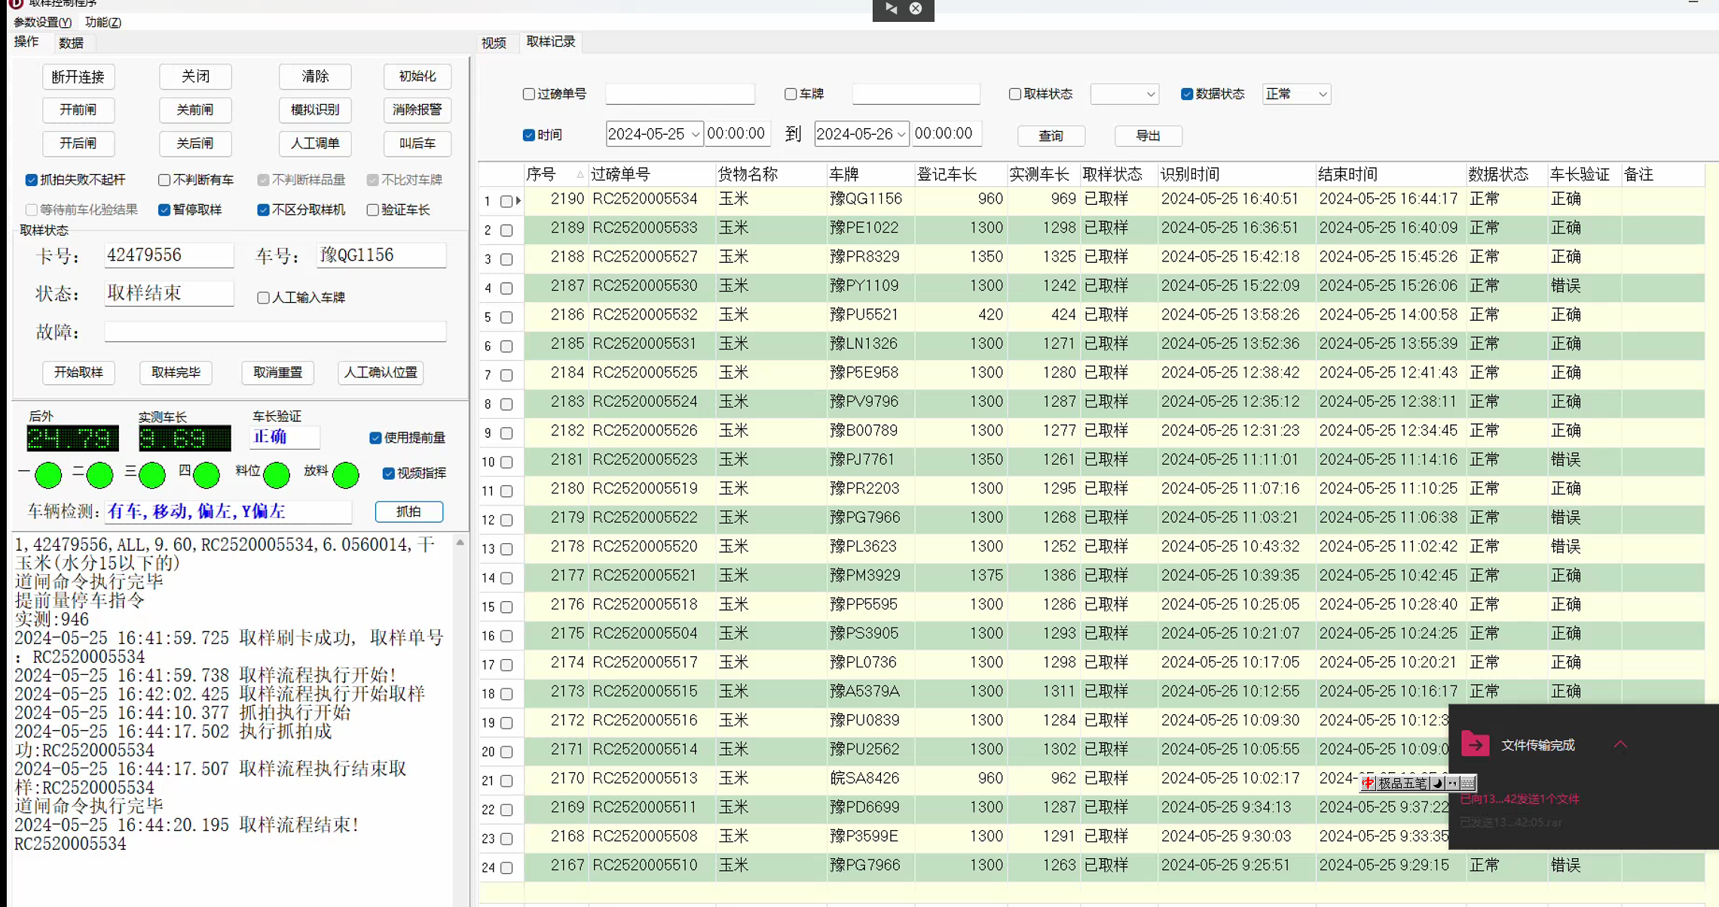The height and width of the screenshot is (907, 1719).
Task: Click the 卡号 field showing 42479556
Action: (x=169, y=255)
